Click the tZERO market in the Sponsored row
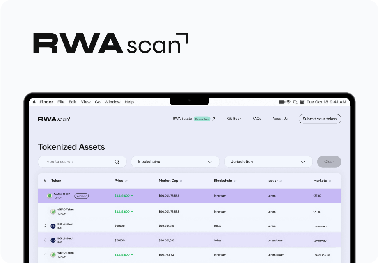The image size is (378, 263). point(317,196)
